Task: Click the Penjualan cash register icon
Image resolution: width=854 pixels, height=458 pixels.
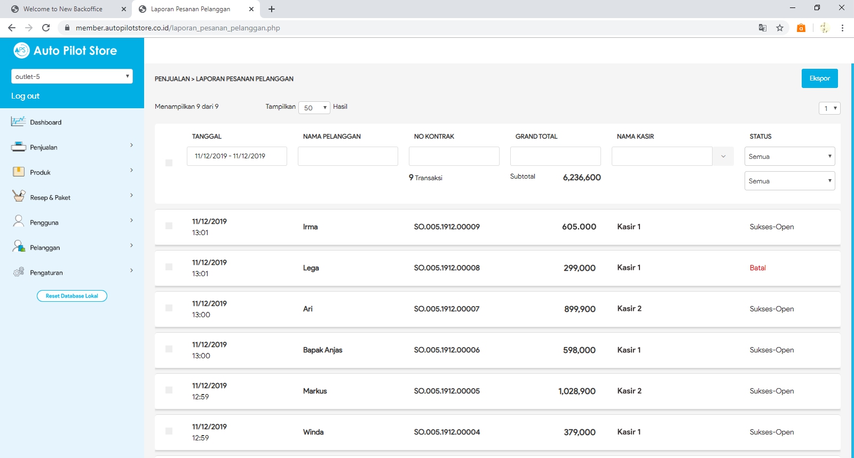Action: [18, 147]
